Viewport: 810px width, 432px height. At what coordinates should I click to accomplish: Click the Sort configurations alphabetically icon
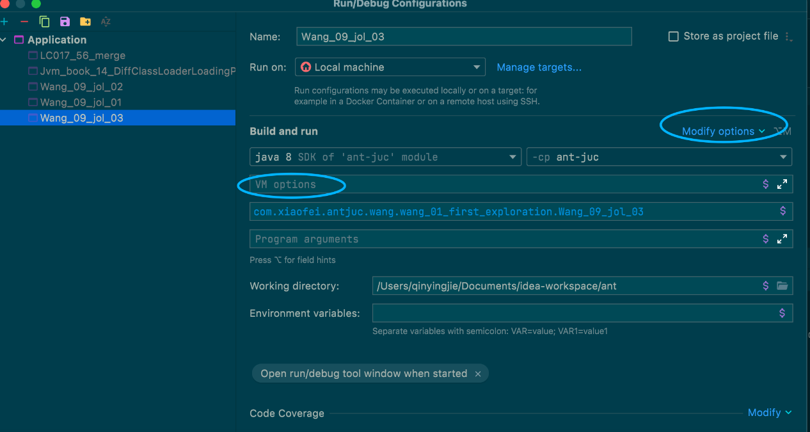pyautogui.click(x=106, y=22)
